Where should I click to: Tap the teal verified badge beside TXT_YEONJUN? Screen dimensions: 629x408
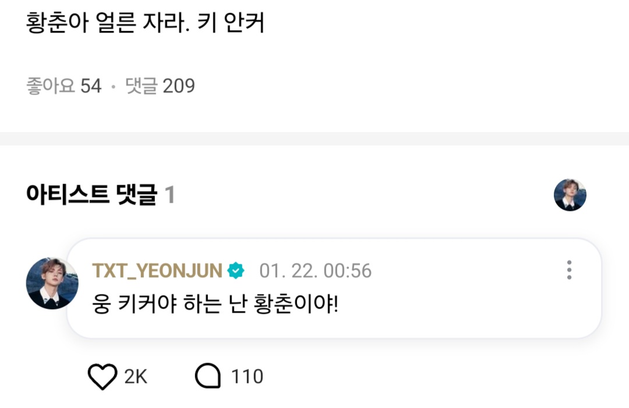coord(236,271)
